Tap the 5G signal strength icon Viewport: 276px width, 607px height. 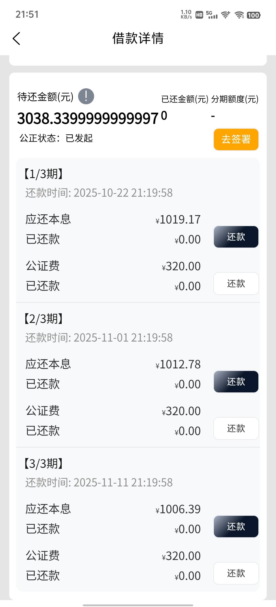(x=212, y=15)
